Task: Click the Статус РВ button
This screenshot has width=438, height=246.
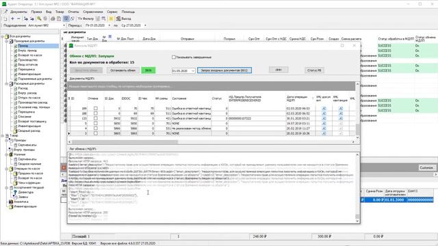Action: pyautogui.click(x=314, y=70)
